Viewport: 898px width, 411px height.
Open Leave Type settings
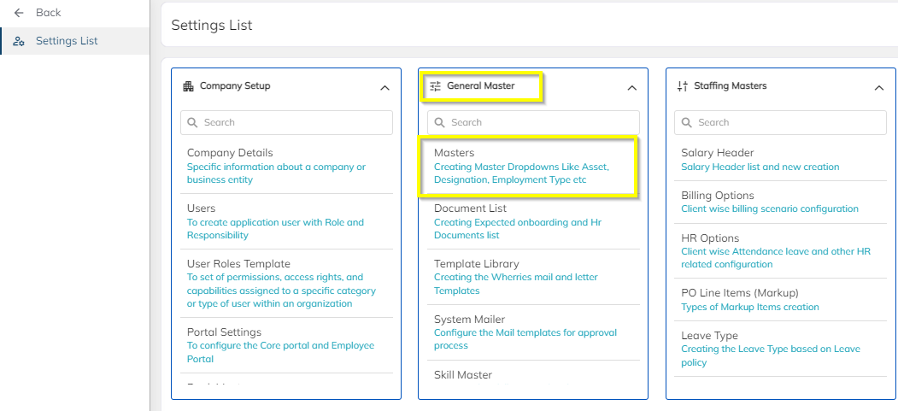coord(709,336)
